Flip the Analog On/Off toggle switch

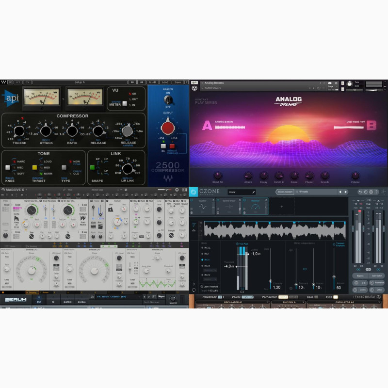pos(168,100)
